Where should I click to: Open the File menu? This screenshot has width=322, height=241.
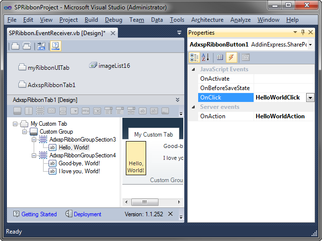(12, 20)
